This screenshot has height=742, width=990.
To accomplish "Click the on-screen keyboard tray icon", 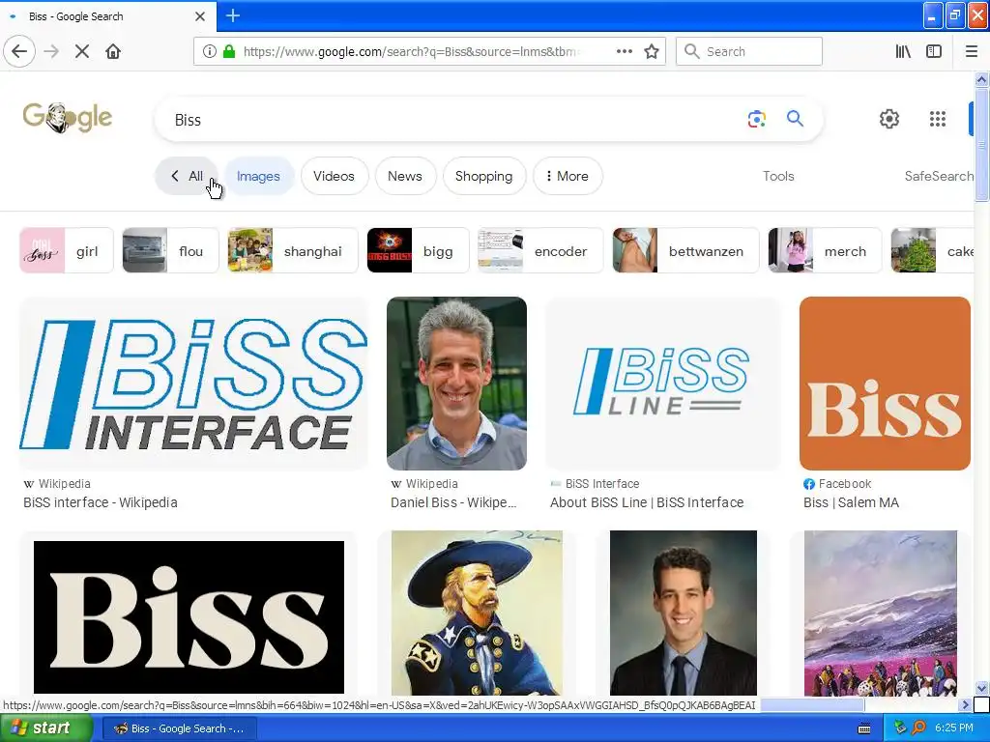I will pos(864,728).
